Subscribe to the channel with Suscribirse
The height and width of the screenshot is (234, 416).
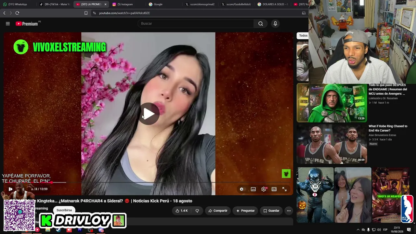[64, 210]
